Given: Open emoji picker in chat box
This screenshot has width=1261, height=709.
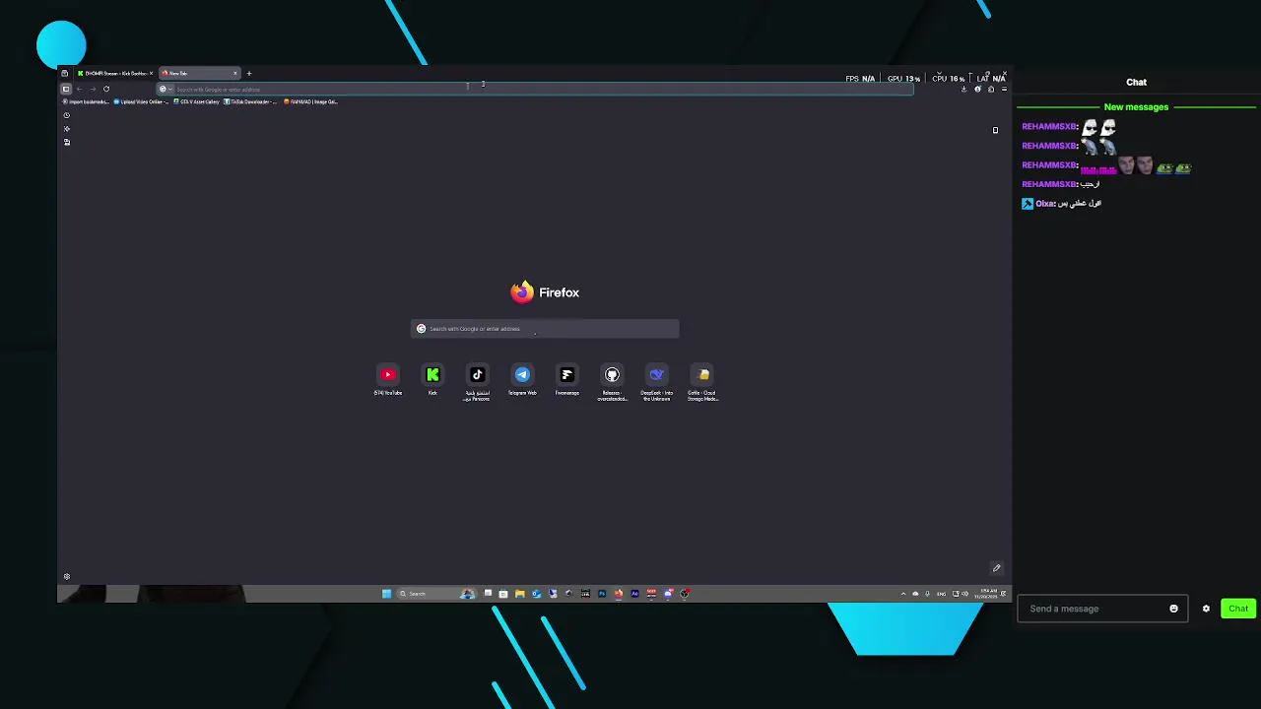Looking at the screenshot, I should click(x=1173, y=609).
